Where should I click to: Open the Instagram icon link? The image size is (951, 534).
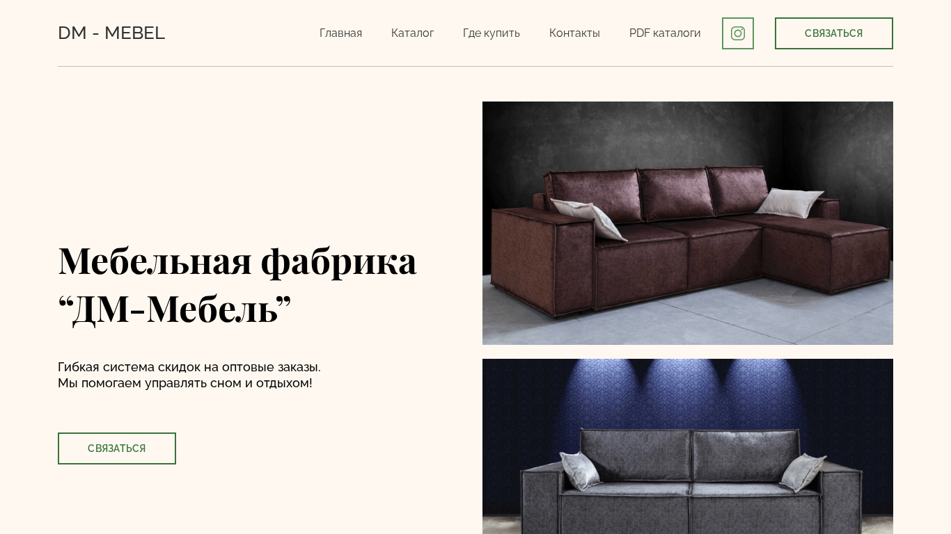tap(738, 33)
